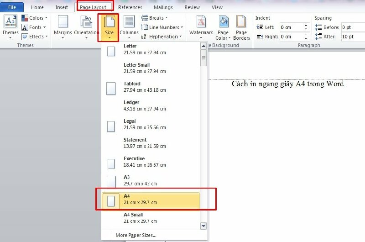
Task: Expand the Hyphenation dropdown
Action: click(162, 37)
